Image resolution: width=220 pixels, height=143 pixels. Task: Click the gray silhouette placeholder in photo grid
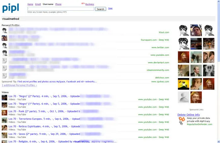[x=184, y=97]
